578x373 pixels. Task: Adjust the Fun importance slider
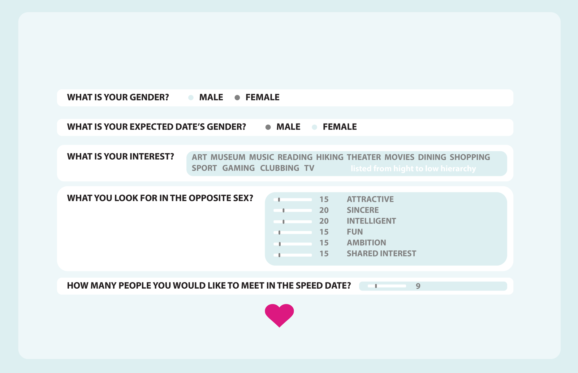(x=279, y=232)
